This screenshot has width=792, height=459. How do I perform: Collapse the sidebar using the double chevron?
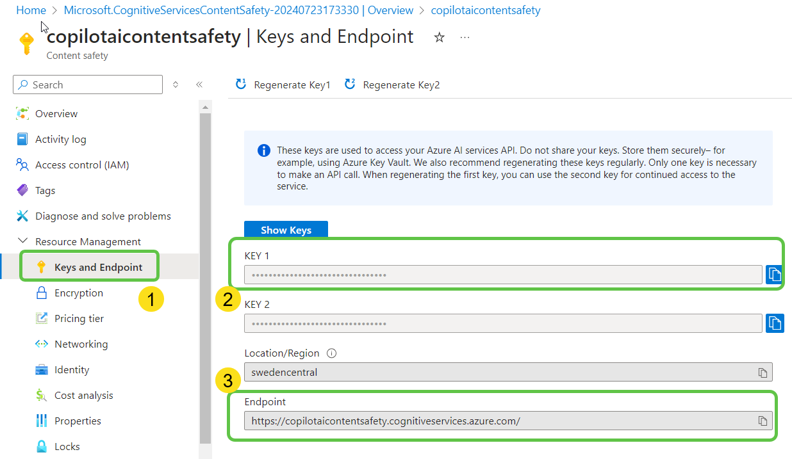point(199,84)
